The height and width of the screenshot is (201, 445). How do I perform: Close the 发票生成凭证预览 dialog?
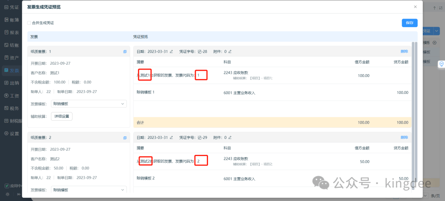[415, 7]
